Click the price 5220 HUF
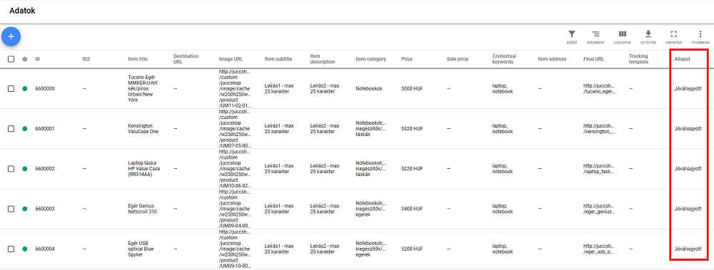 [412, 169]
